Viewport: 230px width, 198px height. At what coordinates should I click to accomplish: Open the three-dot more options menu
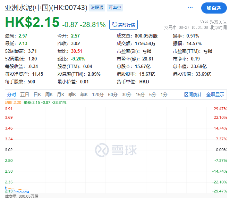click(x=190, y=7)
